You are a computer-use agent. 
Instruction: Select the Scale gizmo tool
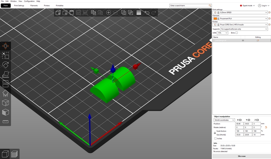click(5, 56)
